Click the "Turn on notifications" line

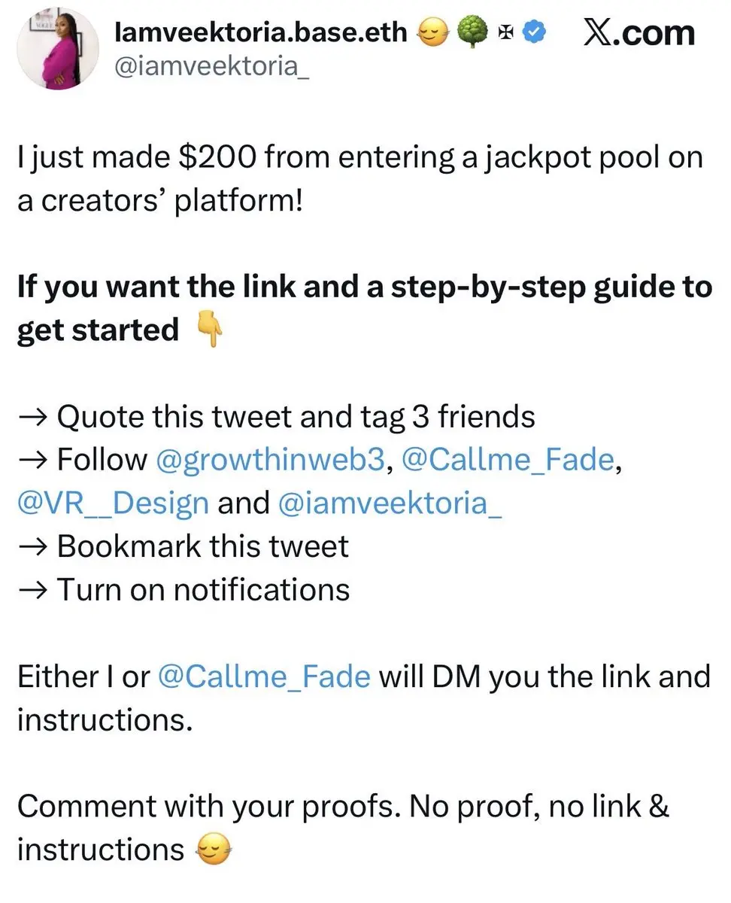pyautogui.click(x=203, y=590)
